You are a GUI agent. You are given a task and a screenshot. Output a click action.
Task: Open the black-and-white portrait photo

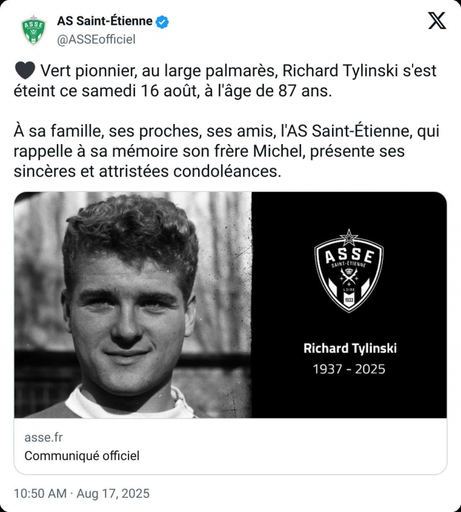pos(133,304)
